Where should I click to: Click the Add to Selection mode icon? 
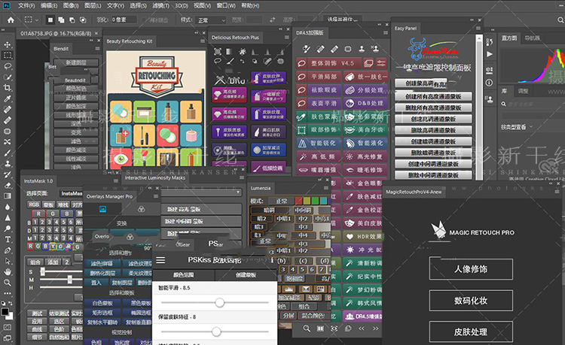click(x=61, y=20)
